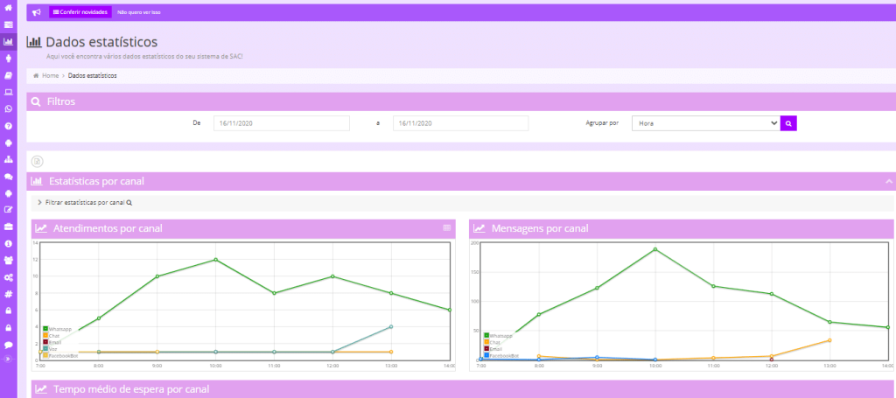Click the Conferir novidades button
The width and height of the screenshot is (896, 398).
(80, 12)
